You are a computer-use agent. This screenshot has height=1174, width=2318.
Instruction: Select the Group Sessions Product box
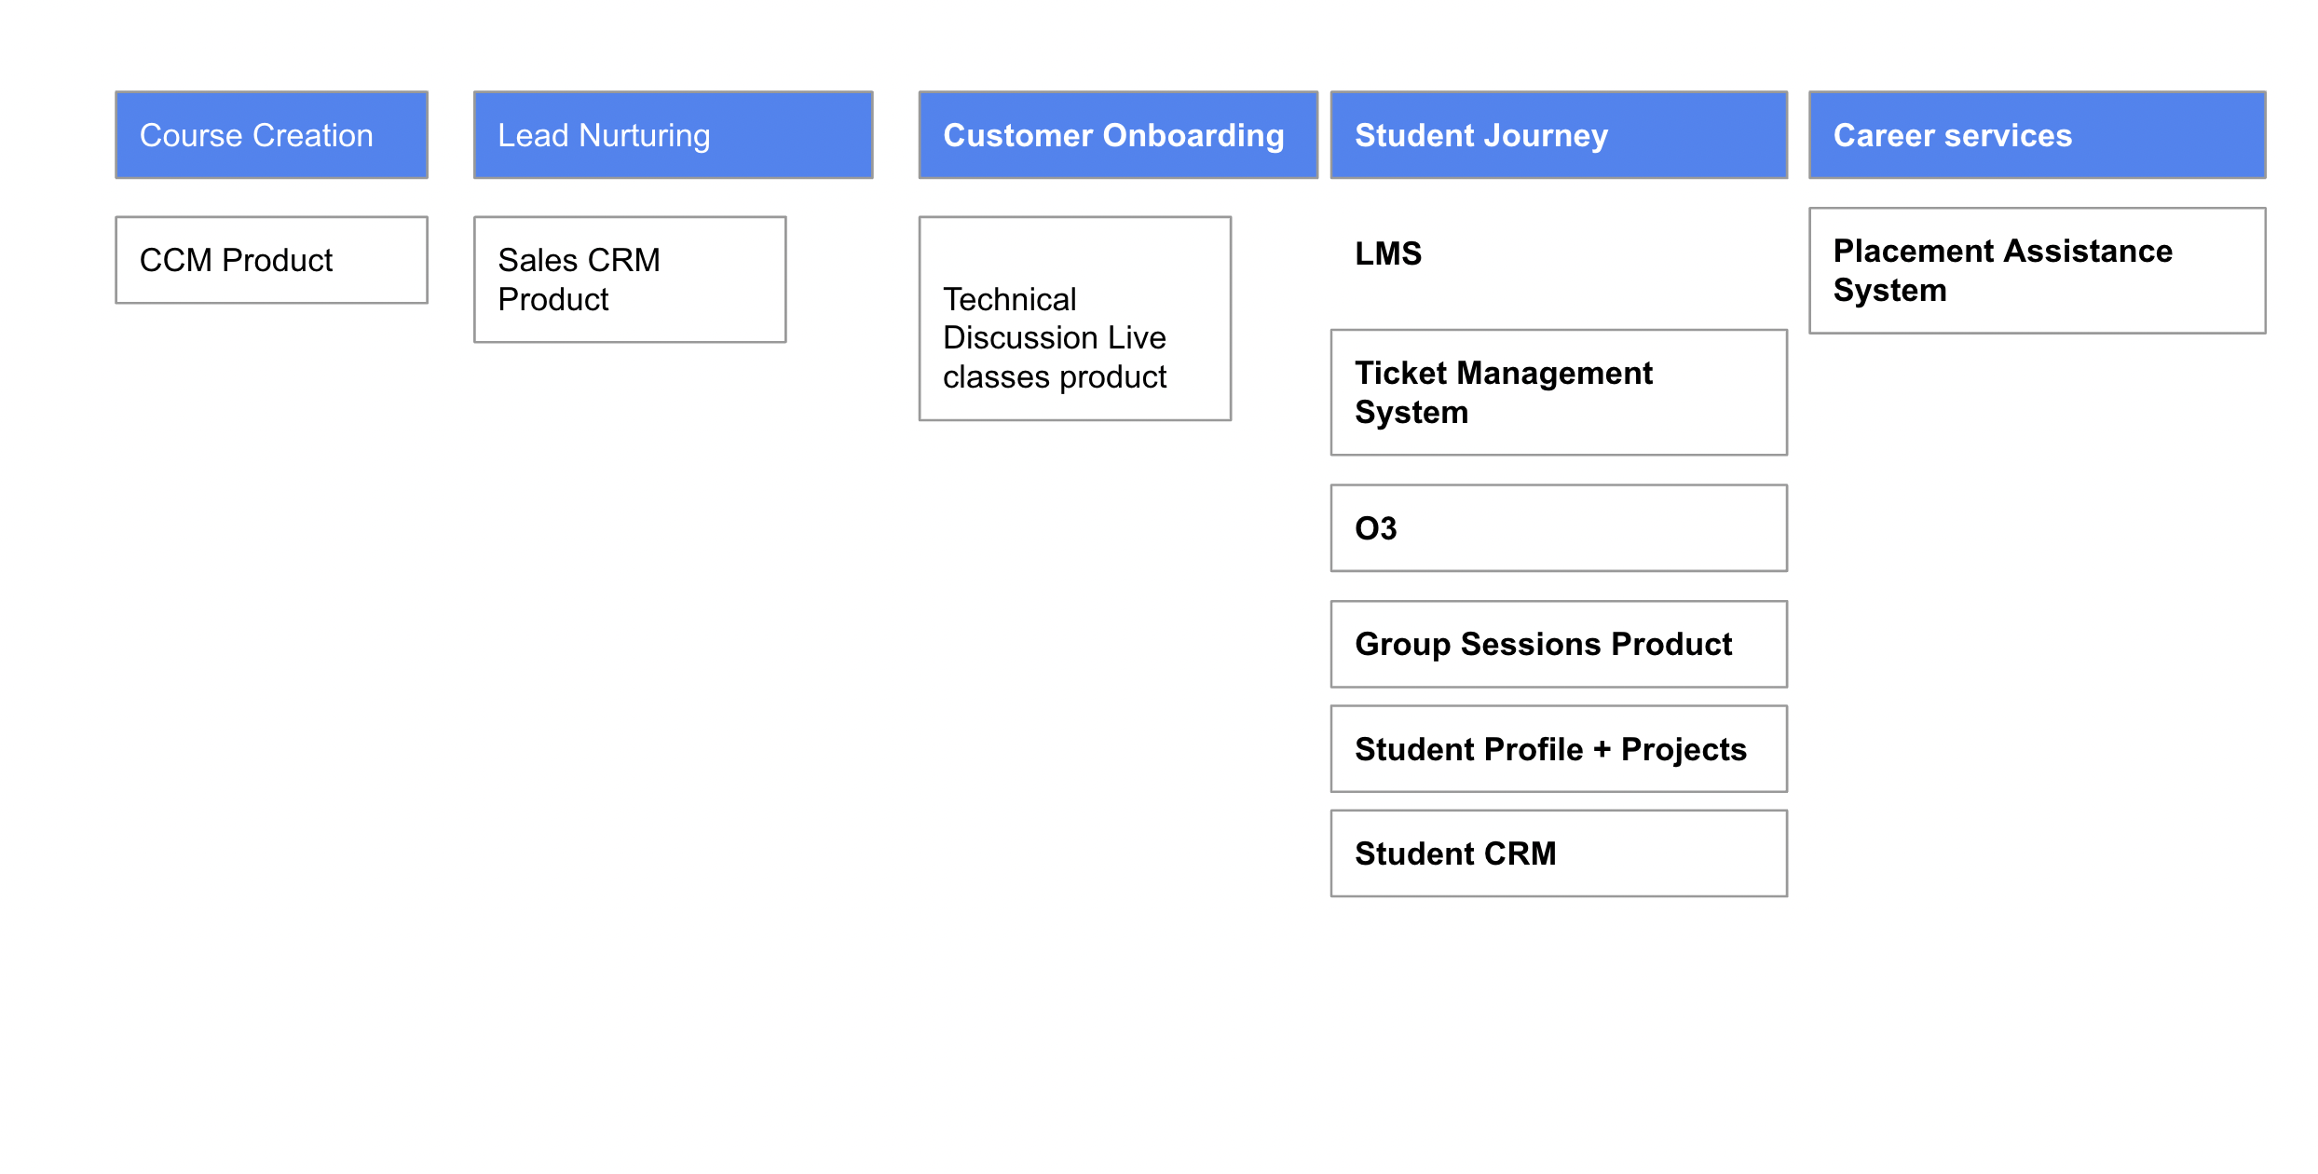1559,644
